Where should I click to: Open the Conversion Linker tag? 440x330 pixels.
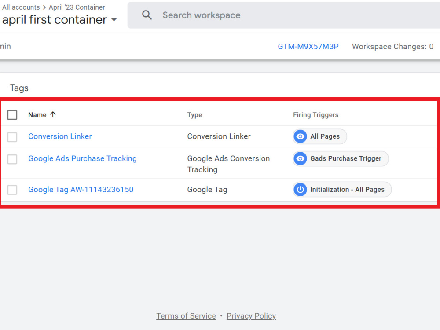point(60,136)
